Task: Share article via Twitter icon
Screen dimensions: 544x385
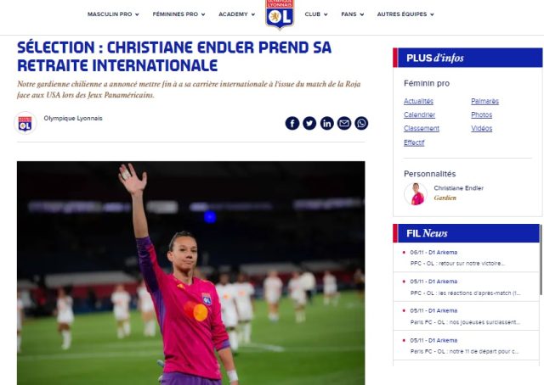Action: [309, 123]
